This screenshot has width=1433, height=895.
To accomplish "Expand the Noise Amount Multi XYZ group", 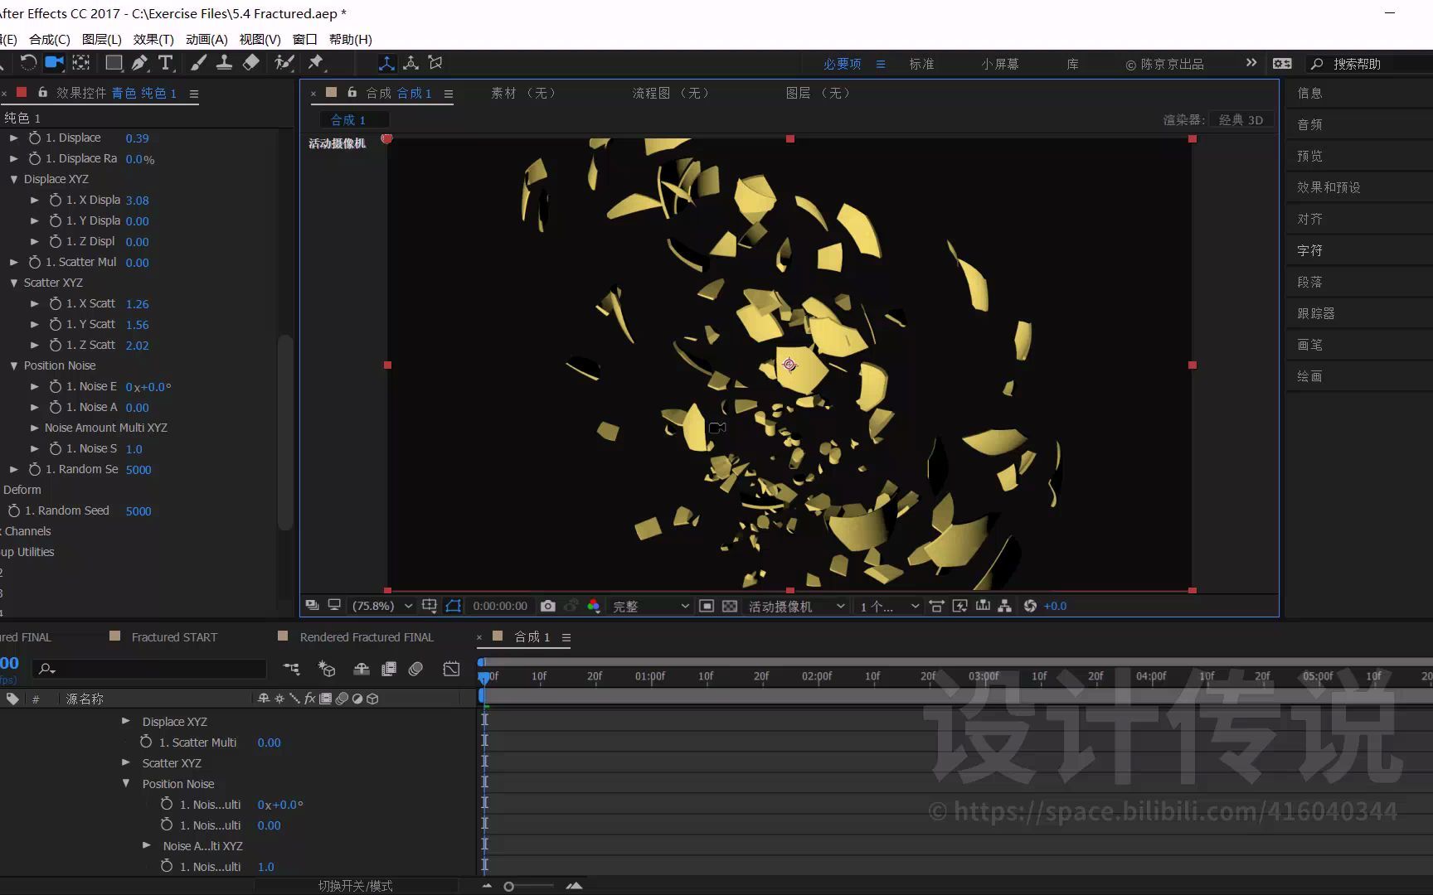I will [34, 428].
